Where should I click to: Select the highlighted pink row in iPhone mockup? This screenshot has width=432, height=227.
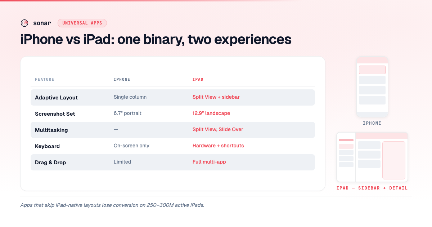372,70
